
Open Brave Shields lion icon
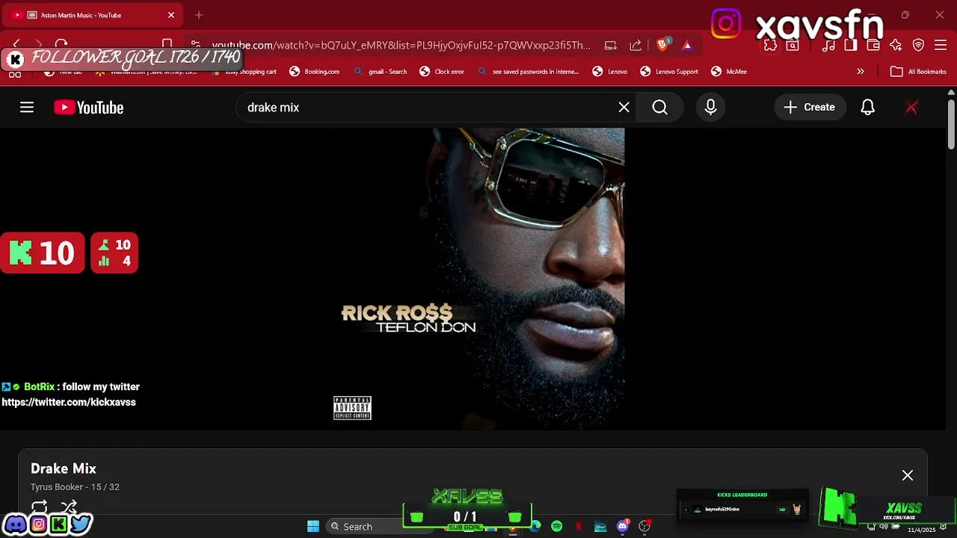pyautogui.click(x=662, y=45)
